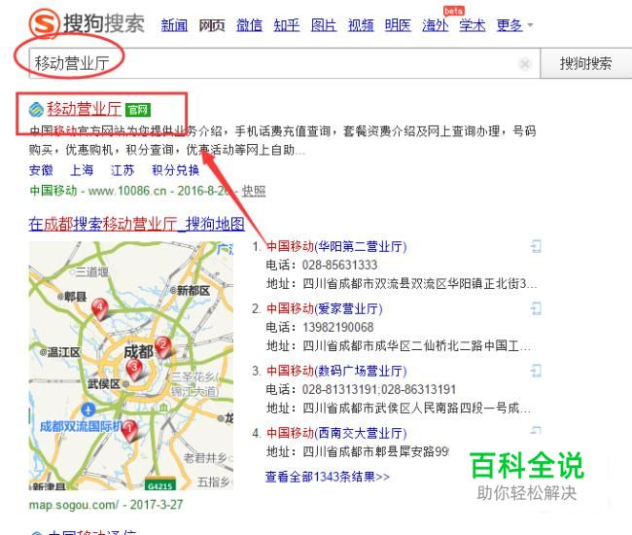The image size is (632, 535).
Task: Open 中国移动(数码广场营业厅) listing
Action: pyautogui.click(x=336, y=371)
